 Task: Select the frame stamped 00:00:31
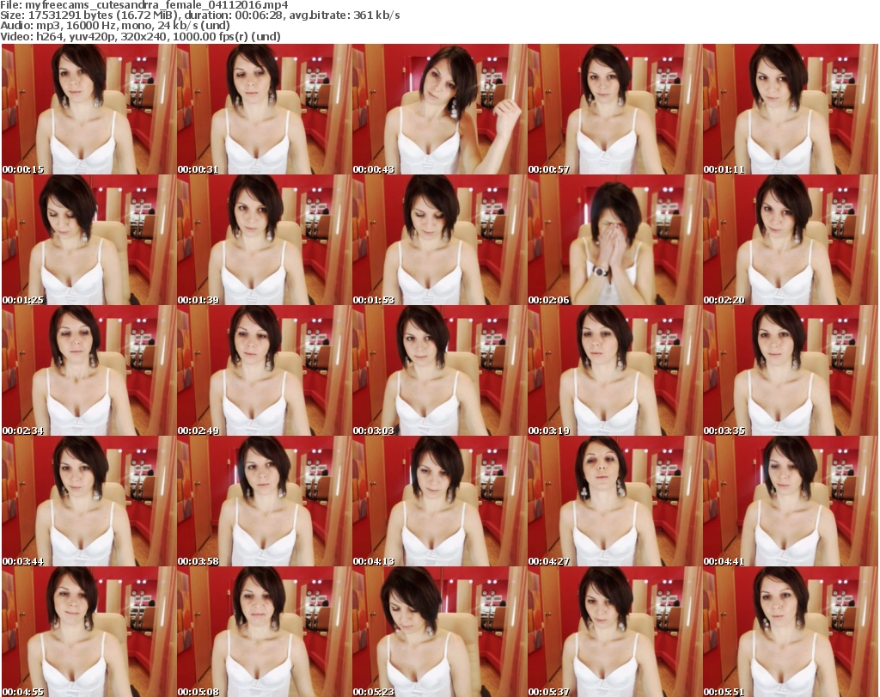click(265, 109)
